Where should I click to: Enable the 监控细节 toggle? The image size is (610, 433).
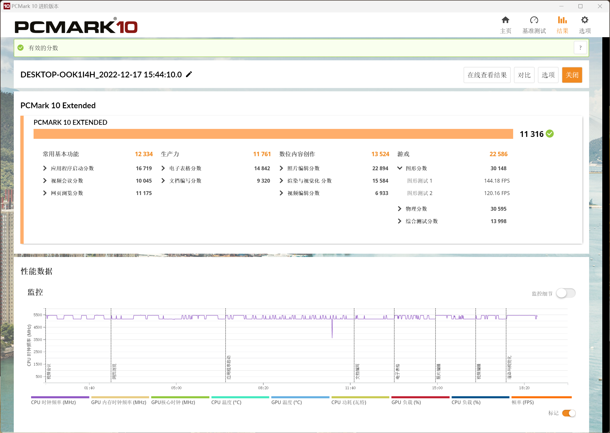point(565,293)
